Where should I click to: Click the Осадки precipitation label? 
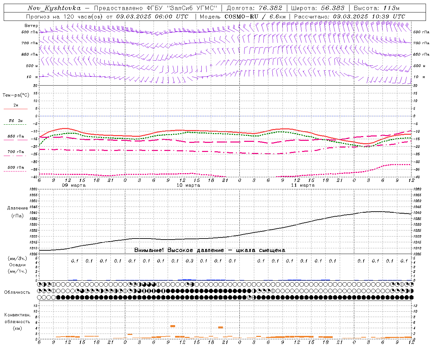(18, 265)
